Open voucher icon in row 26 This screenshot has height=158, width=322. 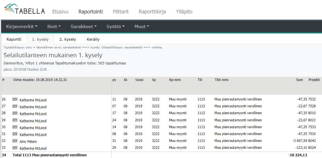[x=15, y=100]
